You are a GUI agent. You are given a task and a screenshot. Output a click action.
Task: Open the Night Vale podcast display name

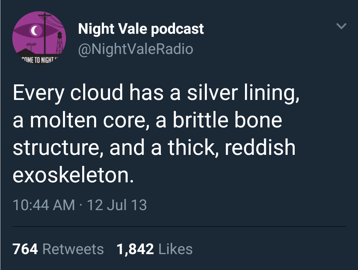[141, 29]
